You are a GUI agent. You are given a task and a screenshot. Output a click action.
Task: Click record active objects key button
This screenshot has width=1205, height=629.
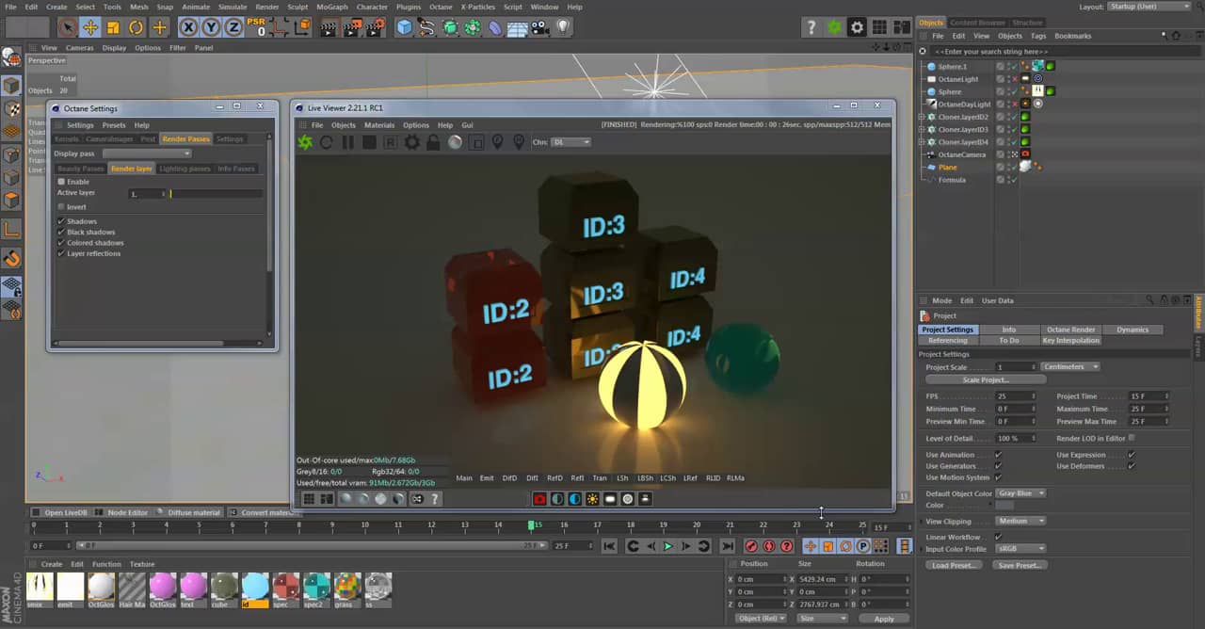pyautogui.click(x=751, y=546)
